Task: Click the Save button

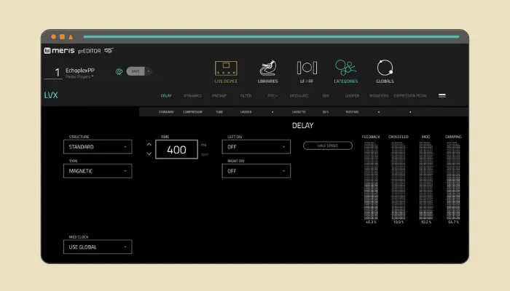Action: (x=136, y=71)
